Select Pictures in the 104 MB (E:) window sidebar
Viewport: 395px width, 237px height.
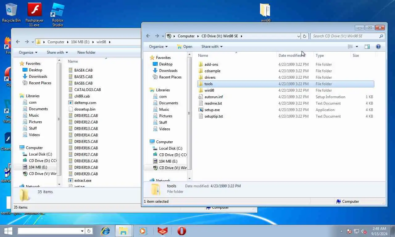click(x=35, y=122)
